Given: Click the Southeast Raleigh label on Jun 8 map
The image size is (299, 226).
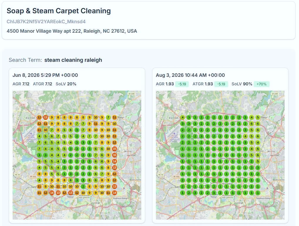Looking at the screenshot, I should pos(121,198).
